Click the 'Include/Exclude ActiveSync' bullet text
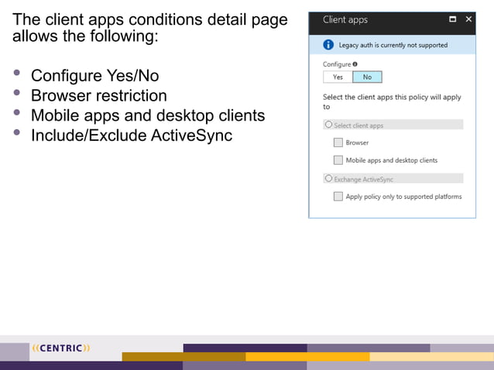The image size is (494, 370). pos(132,135)
